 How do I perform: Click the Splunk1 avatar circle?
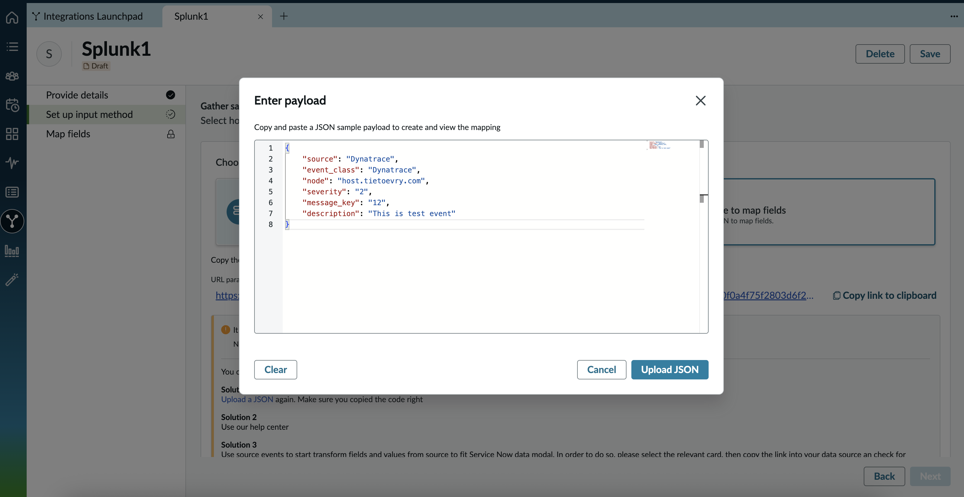(x=49, y=54)
